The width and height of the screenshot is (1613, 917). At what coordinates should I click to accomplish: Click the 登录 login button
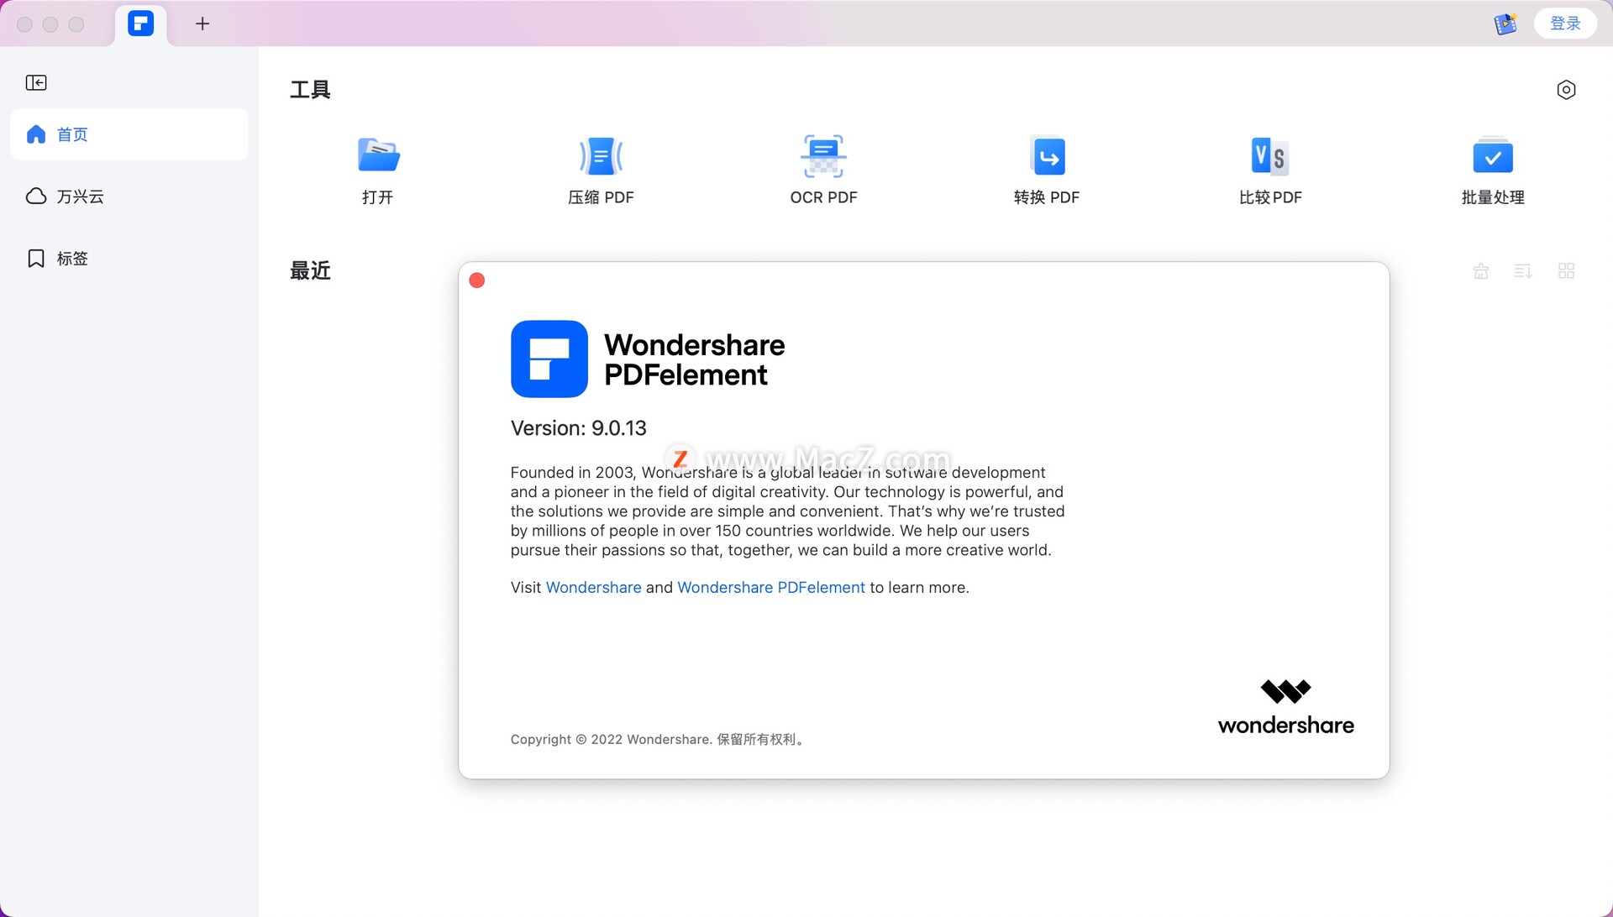coord(1564,24)
